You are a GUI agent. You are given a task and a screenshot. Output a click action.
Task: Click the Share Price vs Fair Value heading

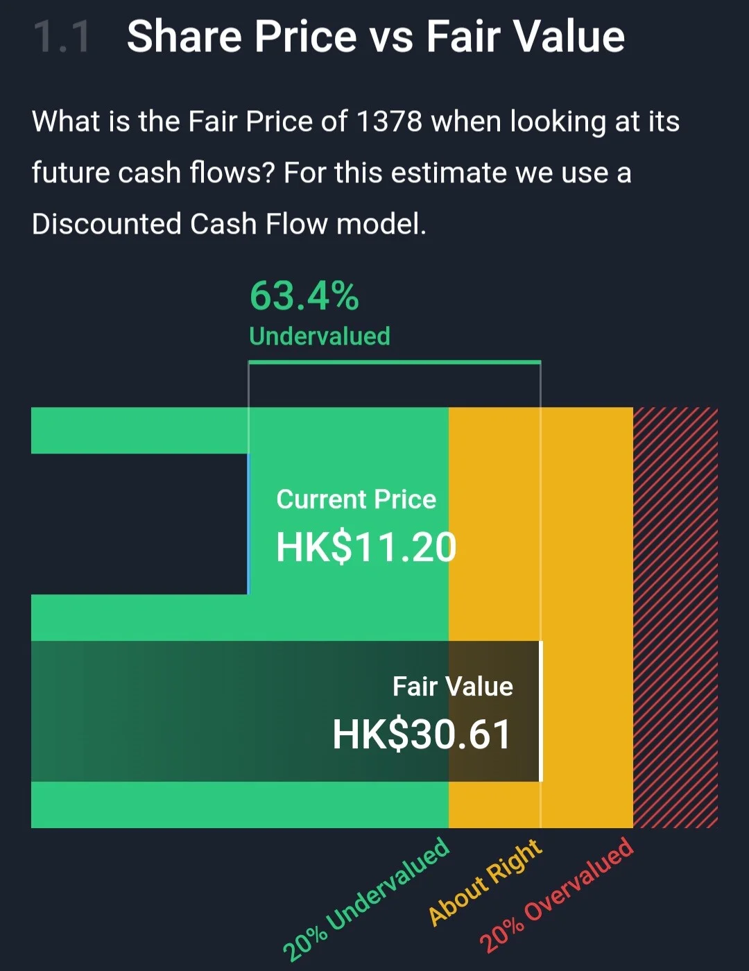point(375,36)
